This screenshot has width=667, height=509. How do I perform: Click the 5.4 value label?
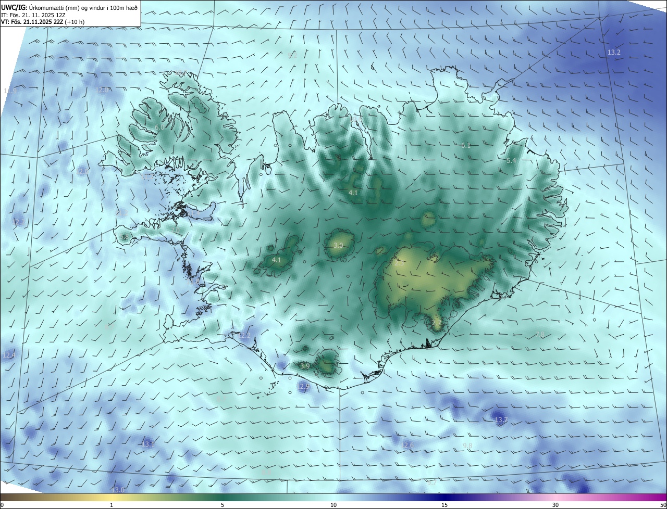tap(511, 161)
